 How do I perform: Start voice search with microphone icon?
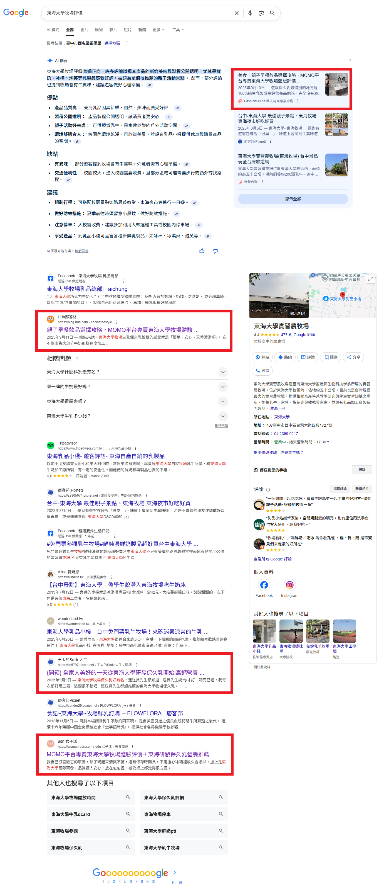250,13
